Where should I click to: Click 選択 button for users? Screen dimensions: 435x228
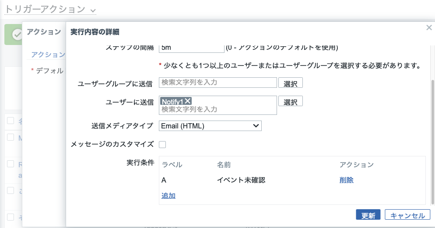pos(291,101)
